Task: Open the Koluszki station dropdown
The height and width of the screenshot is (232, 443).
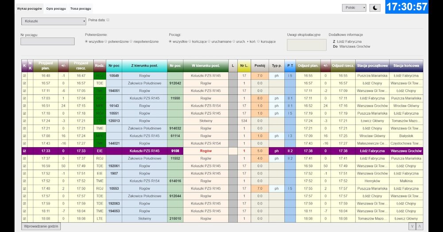Action: [x=53, y=21]
